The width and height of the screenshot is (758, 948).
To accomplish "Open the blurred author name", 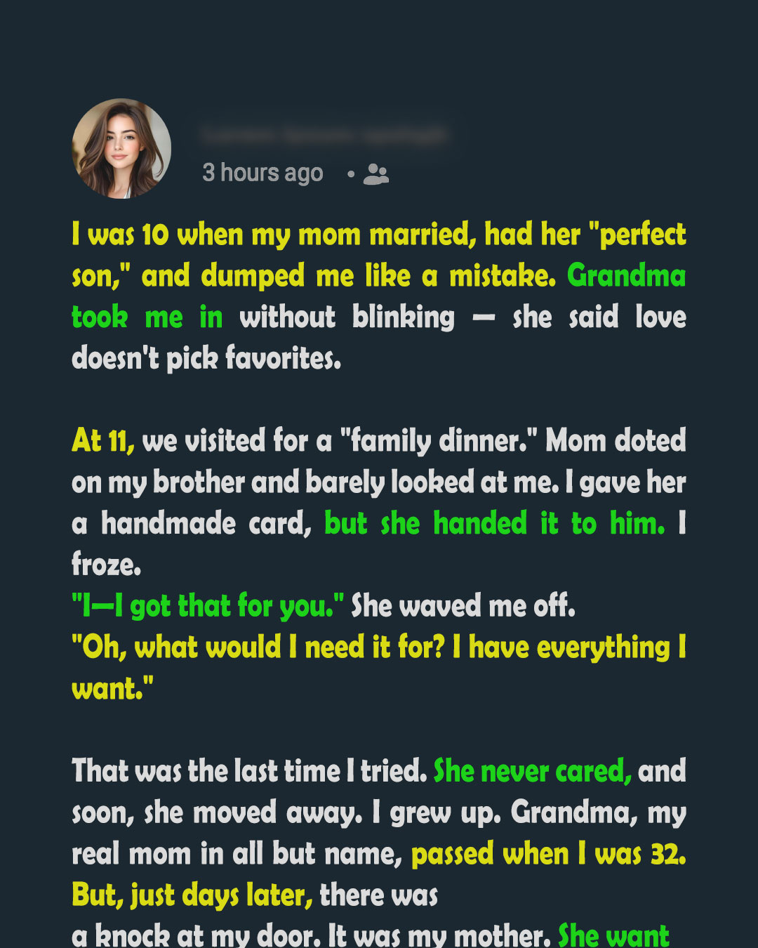I will click(x=324, y=134).
